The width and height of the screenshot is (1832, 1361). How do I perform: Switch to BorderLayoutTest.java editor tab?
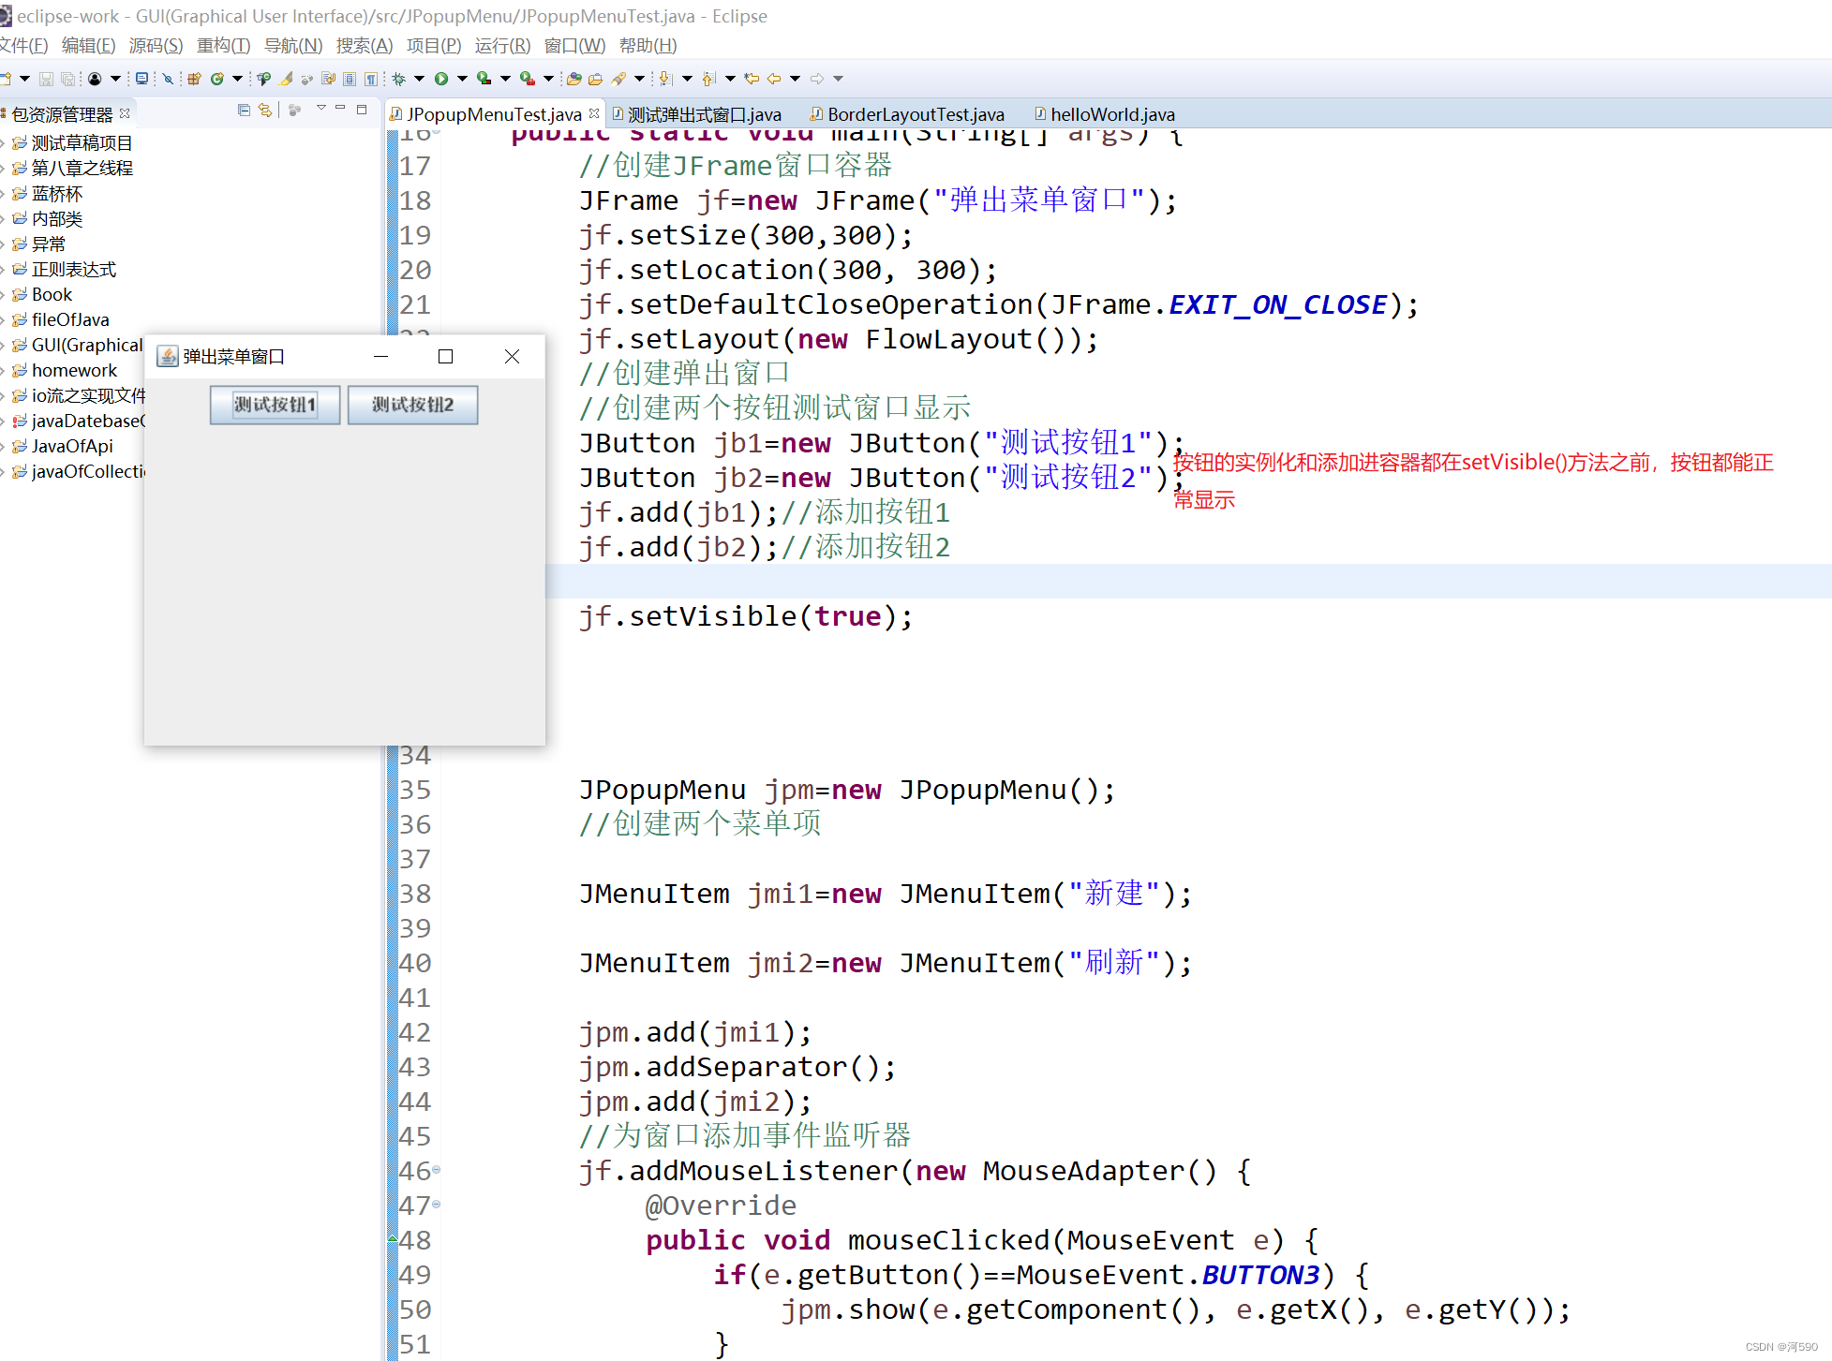coord(915,114)
